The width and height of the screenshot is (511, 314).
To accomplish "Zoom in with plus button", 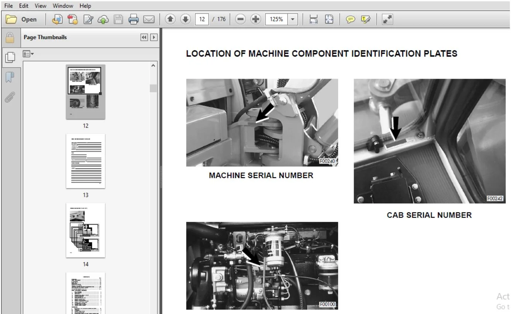I will 256,19.
